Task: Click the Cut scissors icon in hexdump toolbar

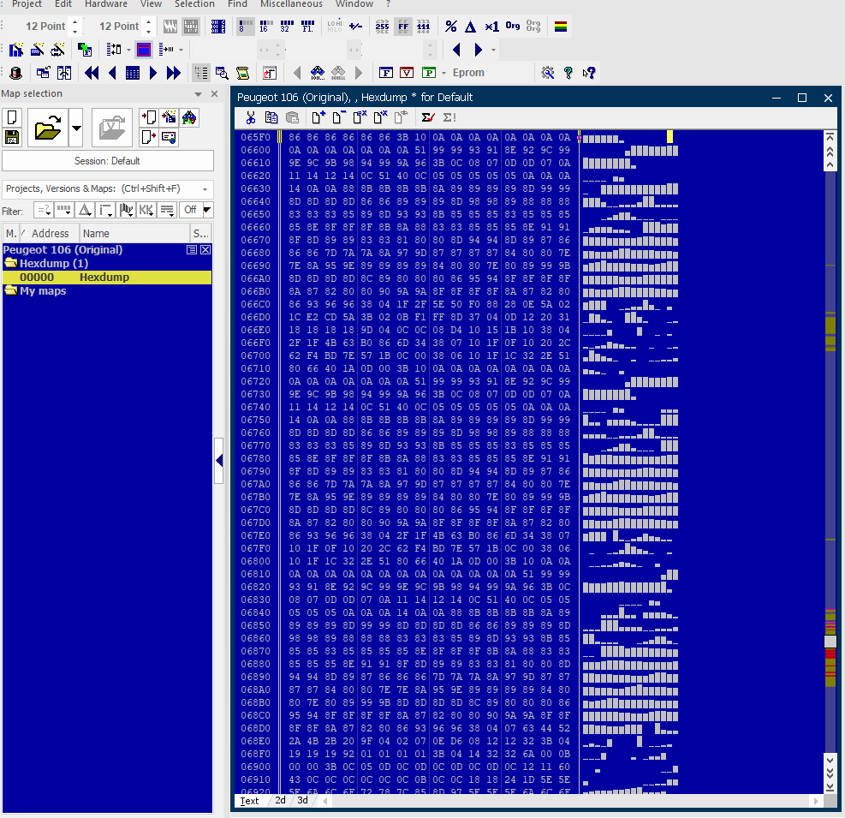Action: tap(251, 117)
